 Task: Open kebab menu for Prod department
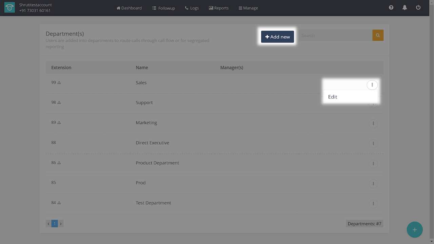coord(373,184)
